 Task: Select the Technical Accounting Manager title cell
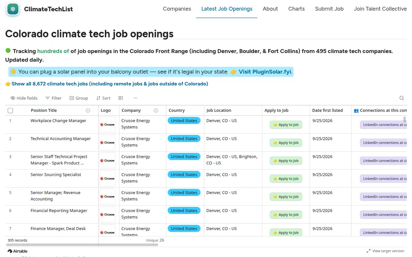pyautogui.click(x=60, y=139)
